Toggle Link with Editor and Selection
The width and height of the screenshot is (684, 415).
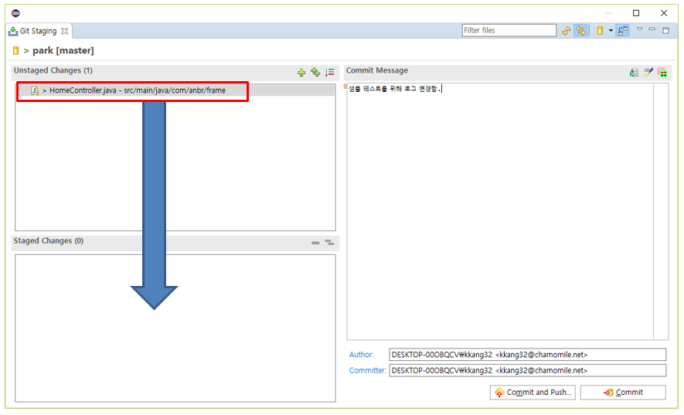tap(580, 31)
